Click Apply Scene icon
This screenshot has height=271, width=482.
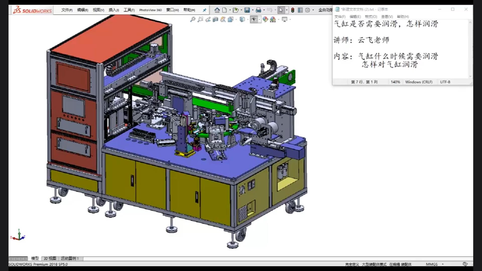pyautogui.click(x=273, y=19)
